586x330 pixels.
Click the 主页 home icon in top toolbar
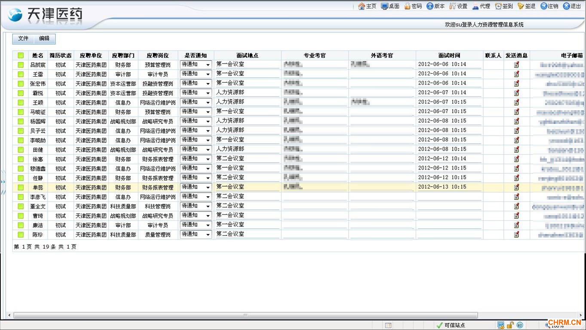362,6
